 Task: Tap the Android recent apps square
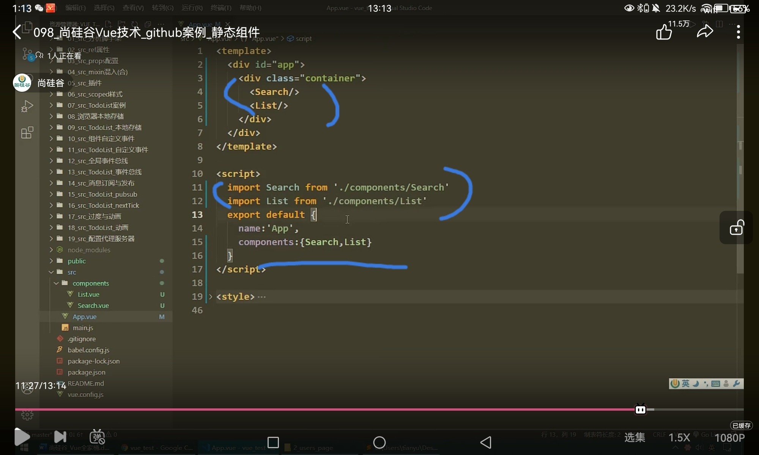[273, 442]
